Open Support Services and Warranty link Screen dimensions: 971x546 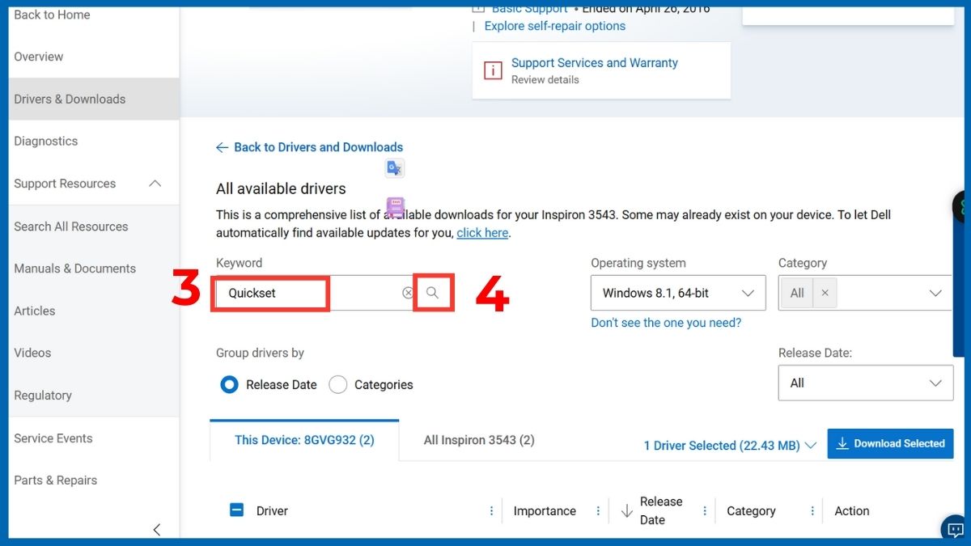coord(595,63)
